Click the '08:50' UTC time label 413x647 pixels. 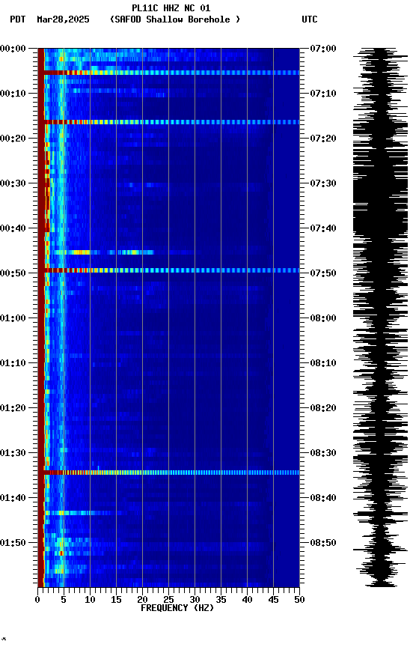coord(322,543)
